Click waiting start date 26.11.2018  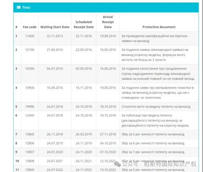55,134
